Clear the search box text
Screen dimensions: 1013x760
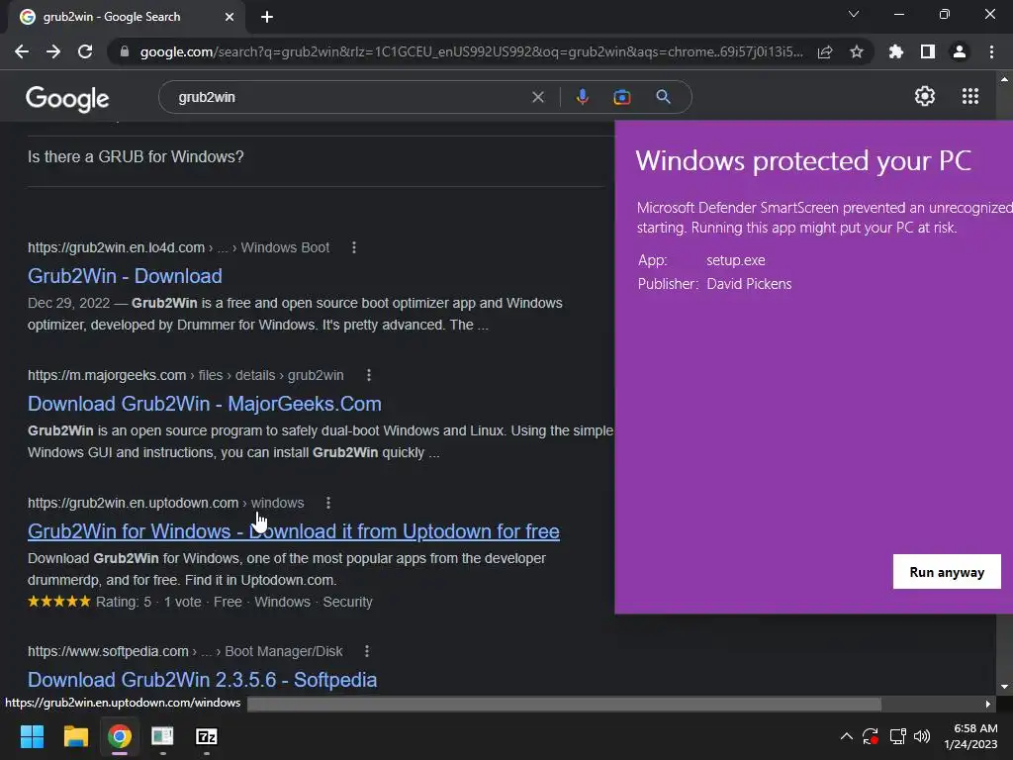click(537, 97)
